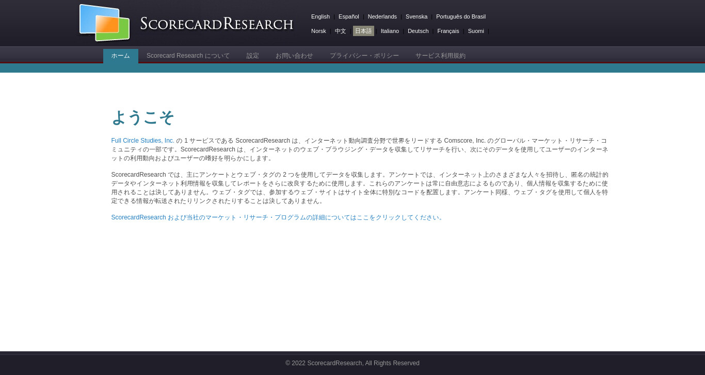Switch language to English
The image size is (705, 375).
[x=321, y=16]
